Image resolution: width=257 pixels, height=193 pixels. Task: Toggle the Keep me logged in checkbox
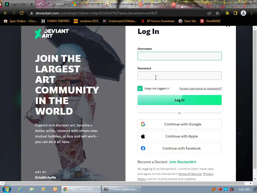[x=140, y=88]
